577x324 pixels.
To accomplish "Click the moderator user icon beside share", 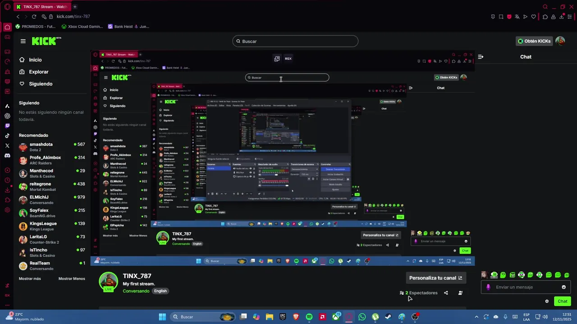I will (x=460, y=293).
